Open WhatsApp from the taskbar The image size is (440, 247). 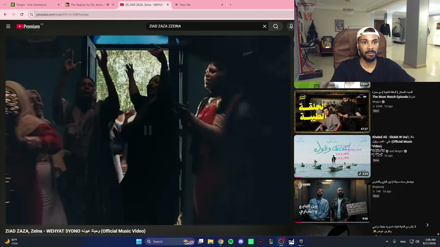point(251,242)
